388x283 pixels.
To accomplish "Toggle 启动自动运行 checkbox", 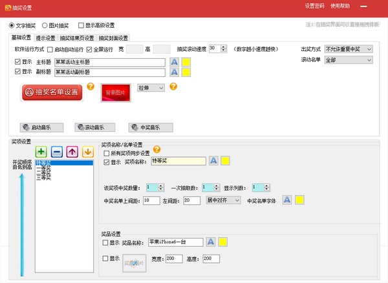I will tap(50, 49).
